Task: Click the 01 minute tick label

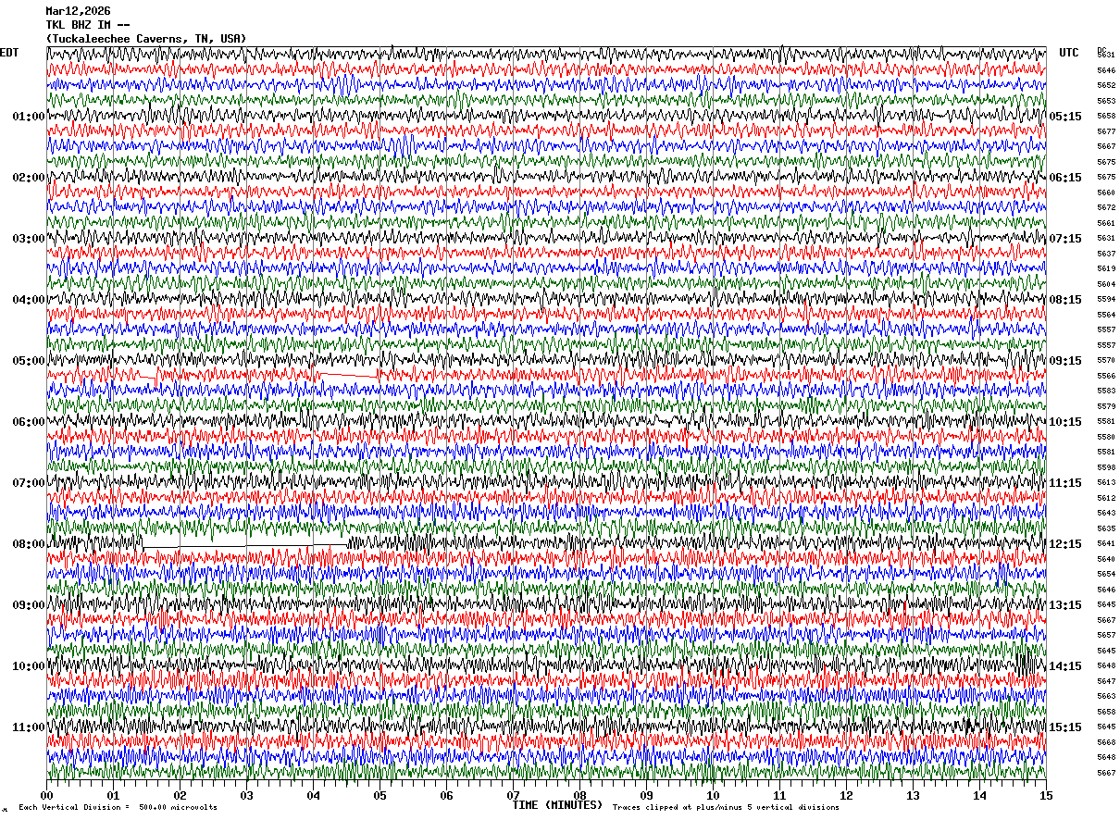Action: point(114,795)
